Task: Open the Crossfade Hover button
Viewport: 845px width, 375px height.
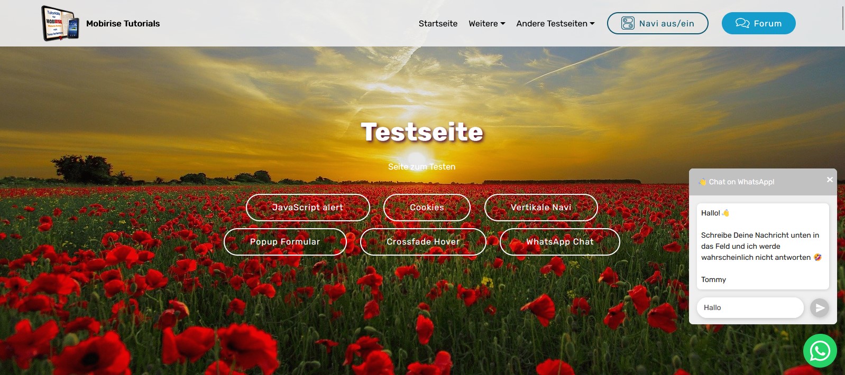Action: click(x=423, y=242)
